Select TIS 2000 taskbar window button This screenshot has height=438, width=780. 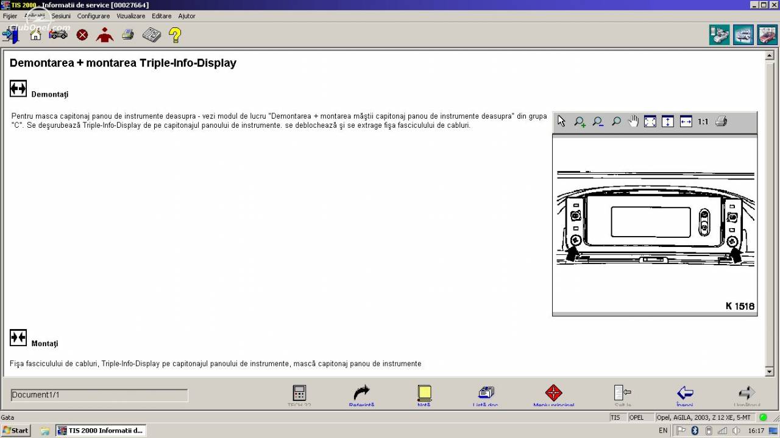(x=101, y=431)
